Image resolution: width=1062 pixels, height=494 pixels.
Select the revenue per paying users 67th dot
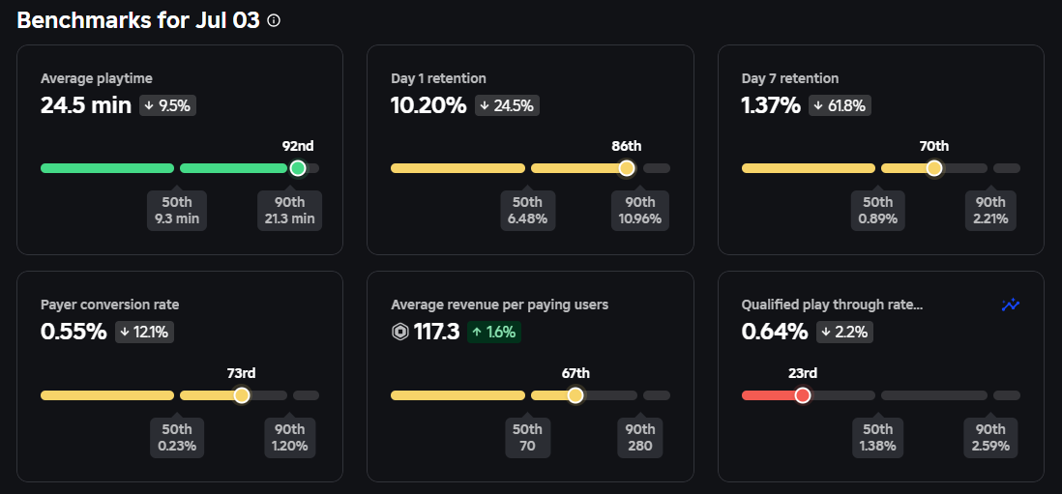[575, 395]
